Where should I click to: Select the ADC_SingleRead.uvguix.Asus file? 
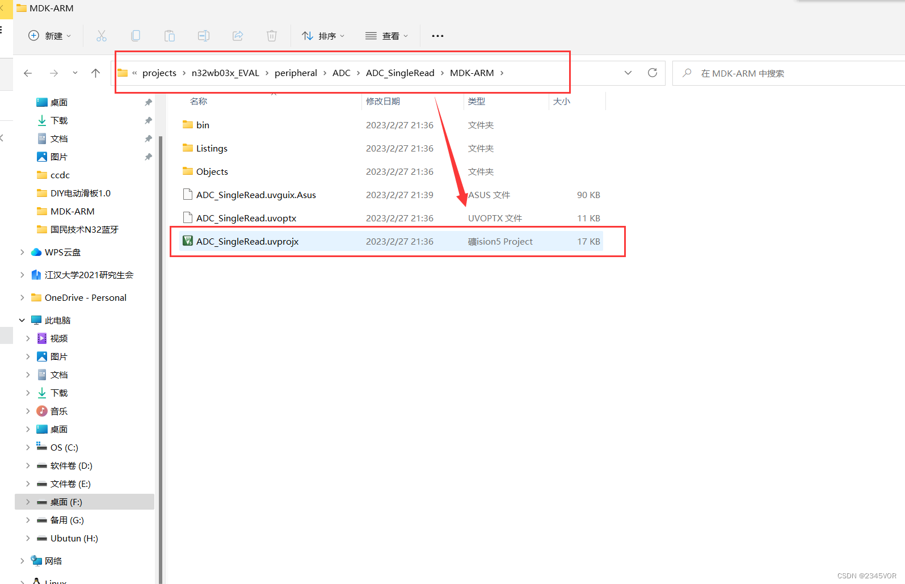(x=391, y=195)
